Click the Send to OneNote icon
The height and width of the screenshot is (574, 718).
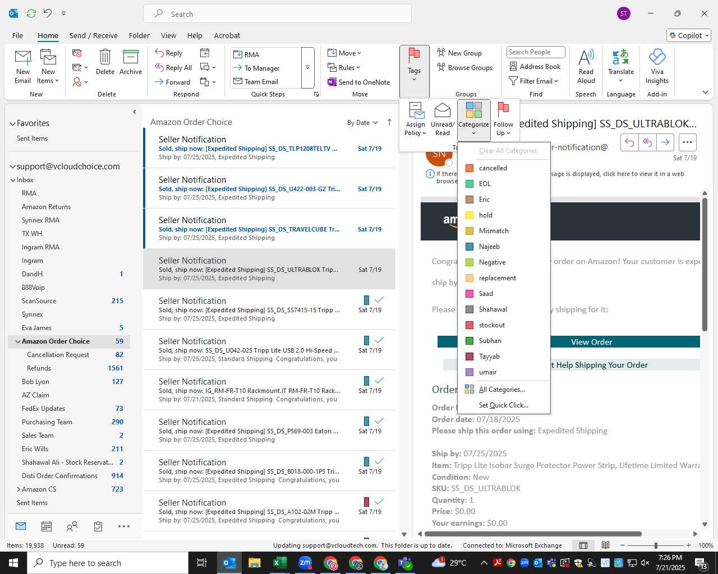click(x=332, y=82)
